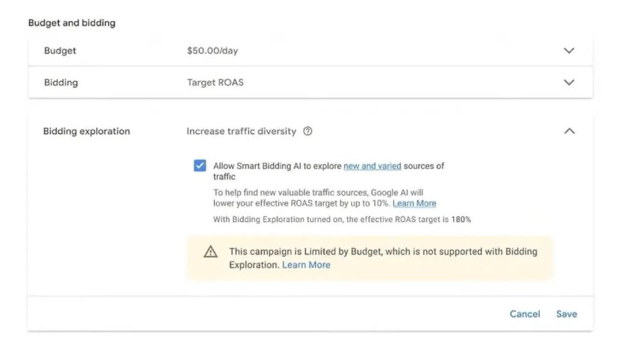617x347 pixels.
Task: Cancel the bidding exploration changes
Action: click(x=525, y=314)
